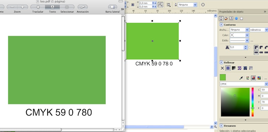Viewport: 268px width, 132px height.
Task: Click the C value field showing 59
Action: pyautogui.click(x=264, y=90)
